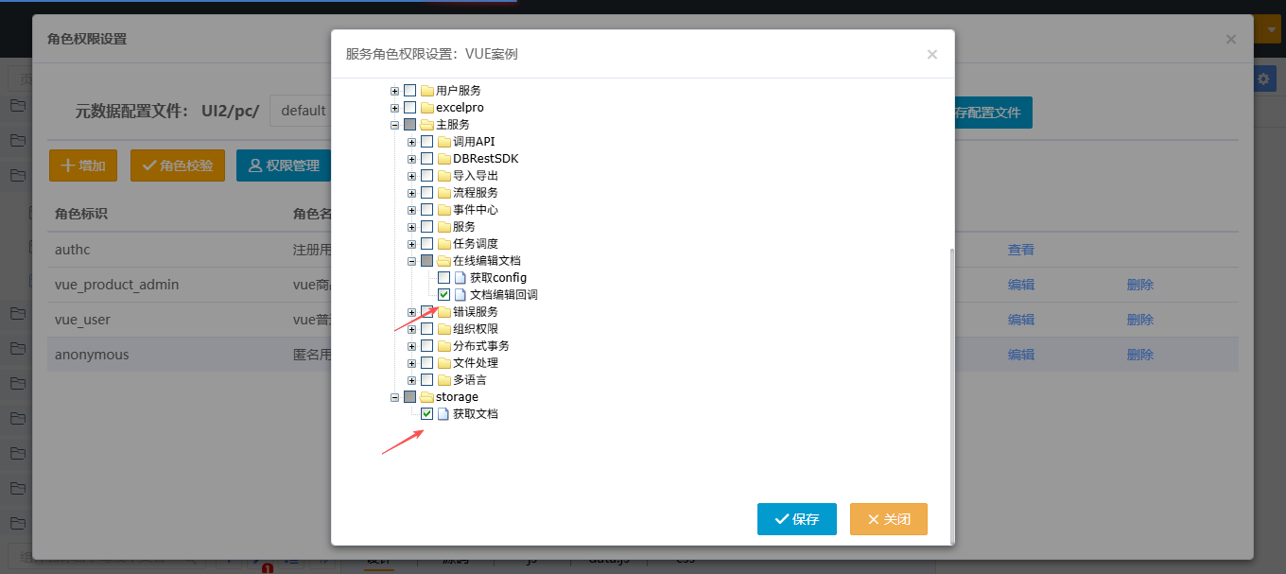Close the 服务角色权限设置 dialog via X
Screen dimensions: 1286x574
(x=931, y=55)
